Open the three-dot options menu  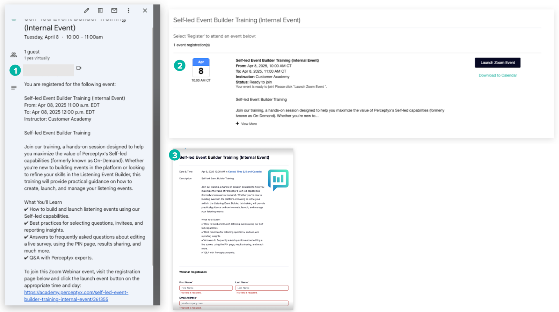(x=128, y=10)
